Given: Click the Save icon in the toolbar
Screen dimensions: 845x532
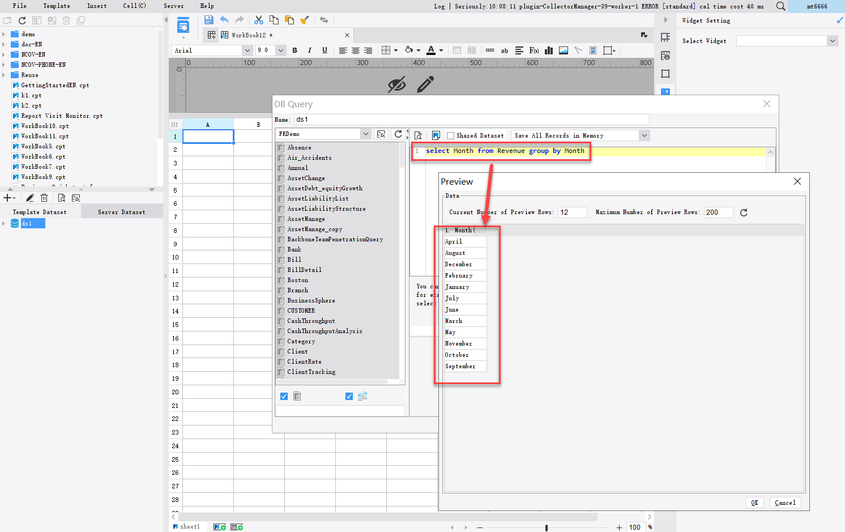Looking at the screenshot, I should pyautogui.click(x=209, y=20).
